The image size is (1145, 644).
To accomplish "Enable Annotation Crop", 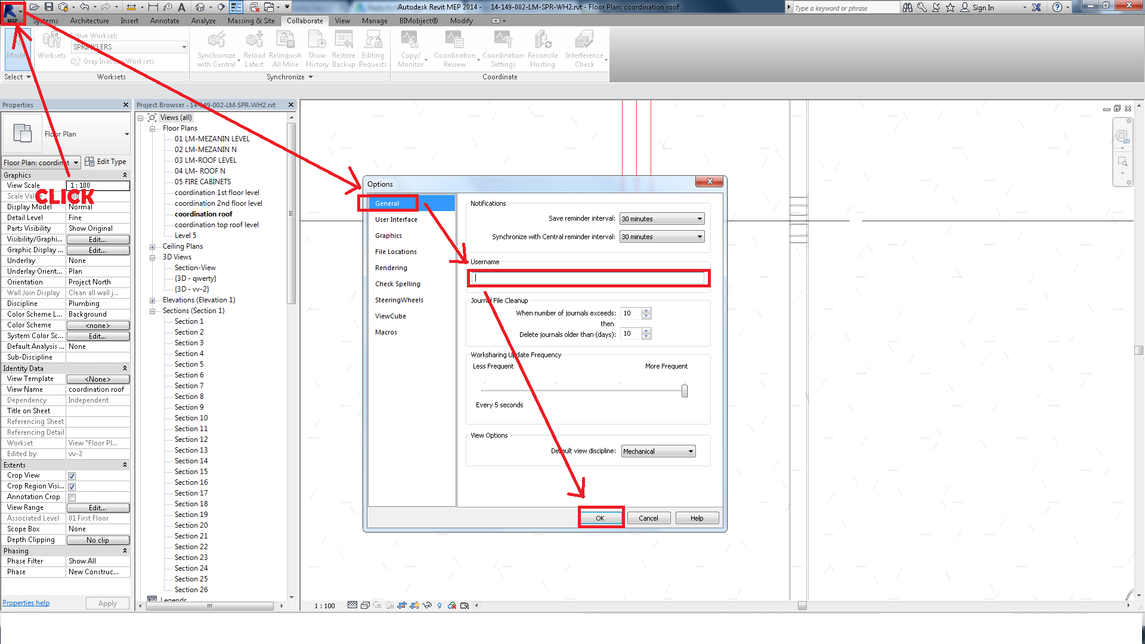I will [x=72, y=497].
